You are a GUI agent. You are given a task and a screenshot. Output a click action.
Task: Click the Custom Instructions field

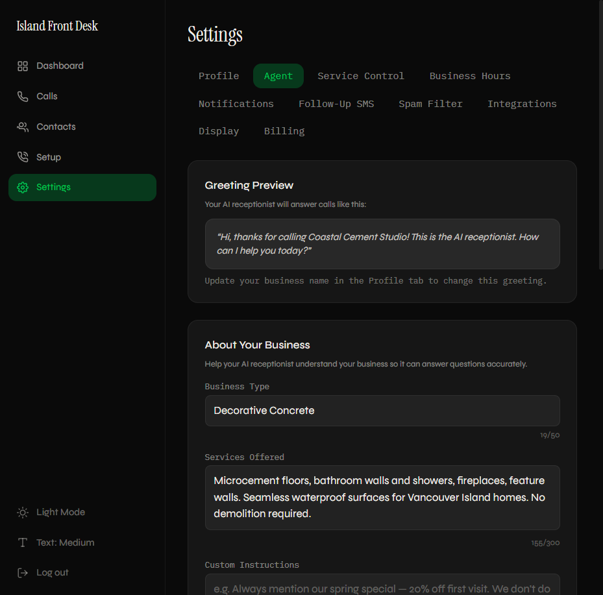[x=382, y=587]
